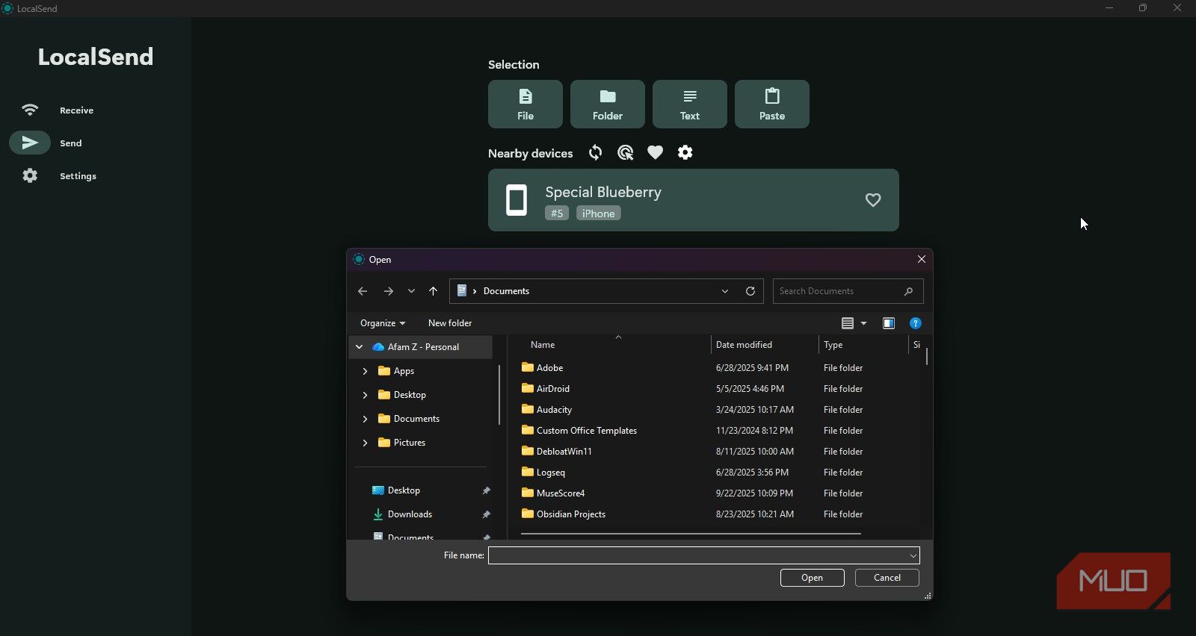The width and height of the screenshot is (1196, 636).
Task: Go forward in the Open dialog
Action: click(x=388, y=291)
